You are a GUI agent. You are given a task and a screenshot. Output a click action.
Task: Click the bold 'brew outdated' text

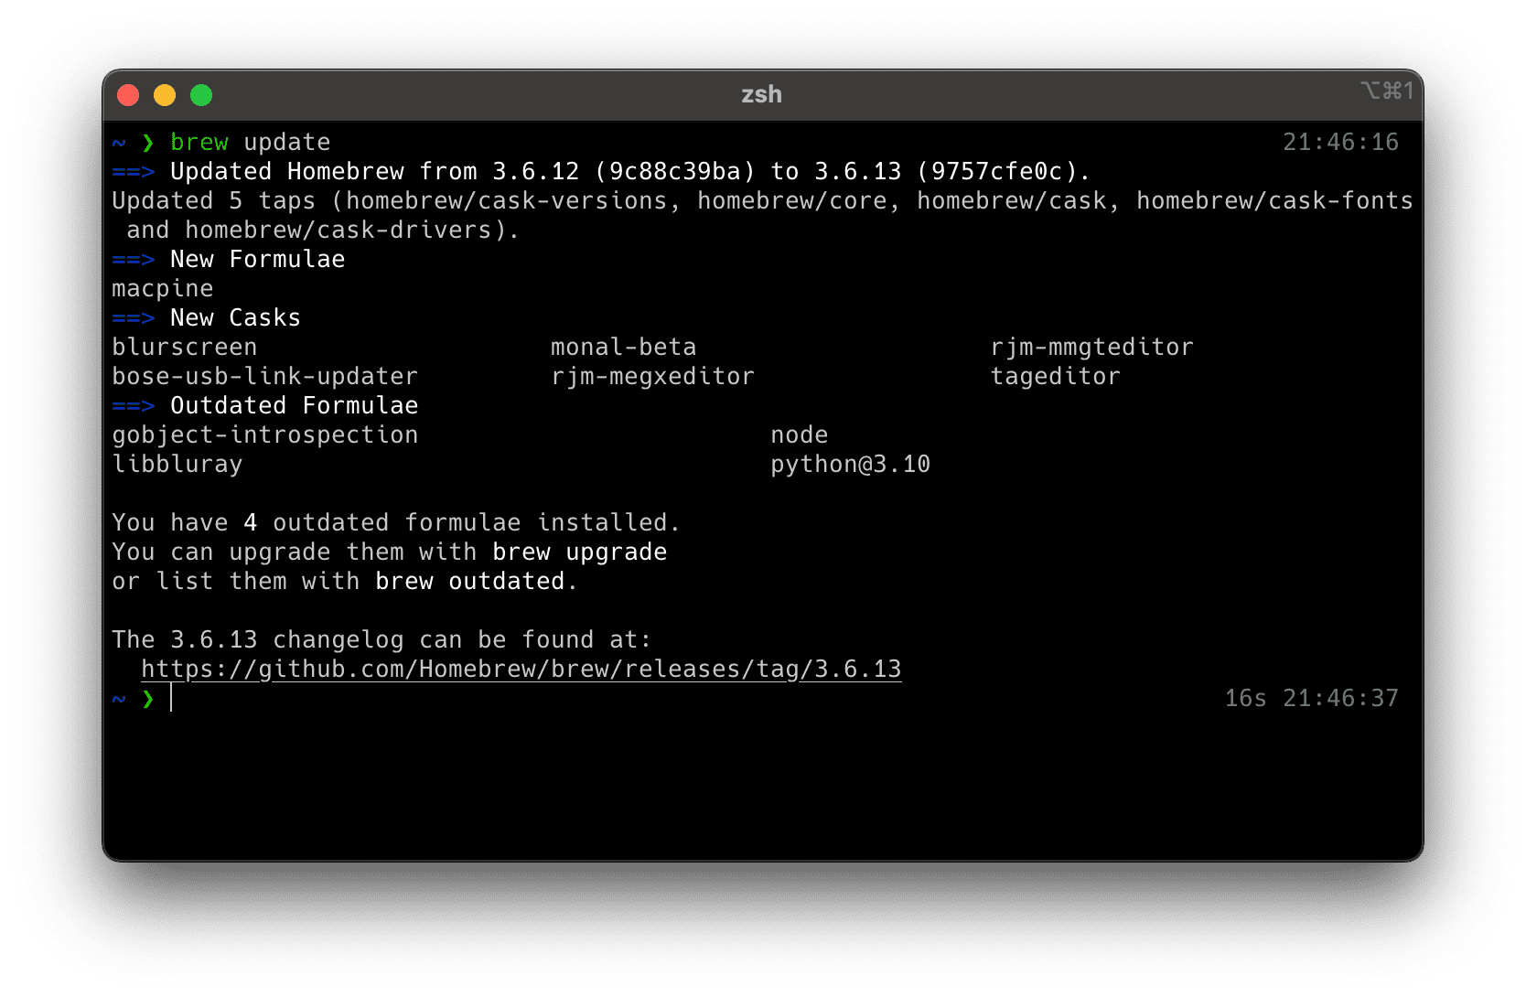[x=470, y=581]
